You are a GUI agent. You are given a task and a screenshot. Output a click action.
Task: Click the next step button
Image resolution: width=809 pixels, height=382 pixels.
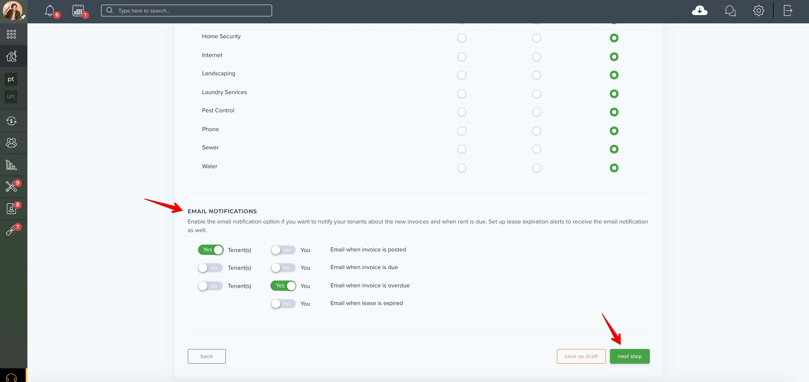click(x=629, y=356)
